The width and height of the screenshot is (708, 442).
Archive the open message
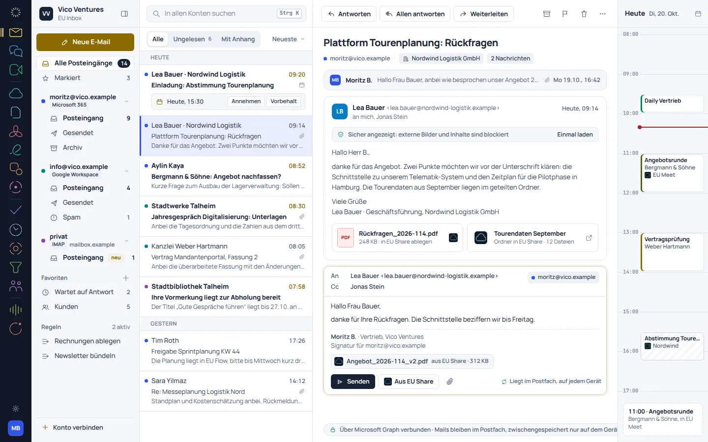click(547, 14)
